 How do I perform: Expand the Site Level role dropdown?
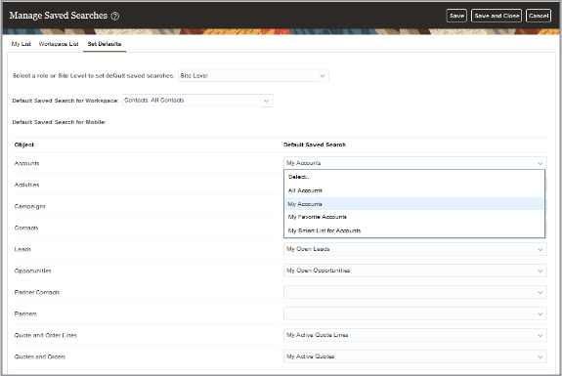click(253, 75)
